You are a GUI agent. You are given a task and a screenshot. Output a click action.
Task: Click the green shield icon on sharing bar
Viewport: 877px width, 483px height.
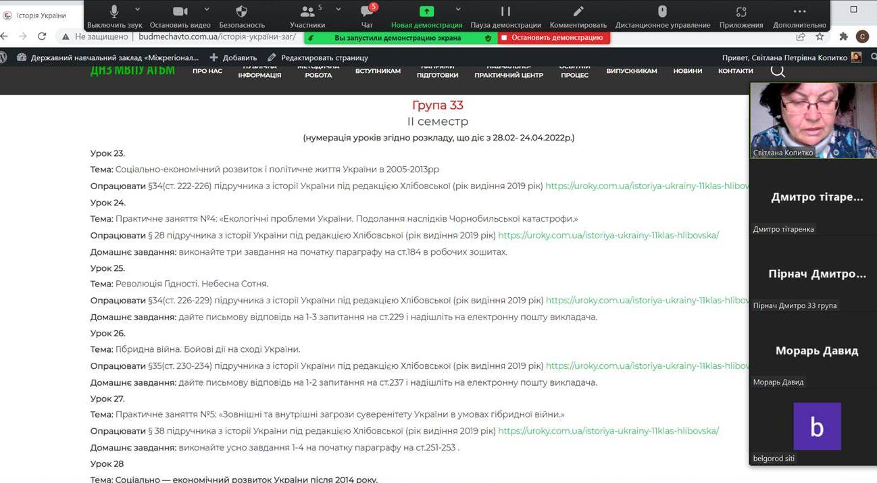click(488, 38)
